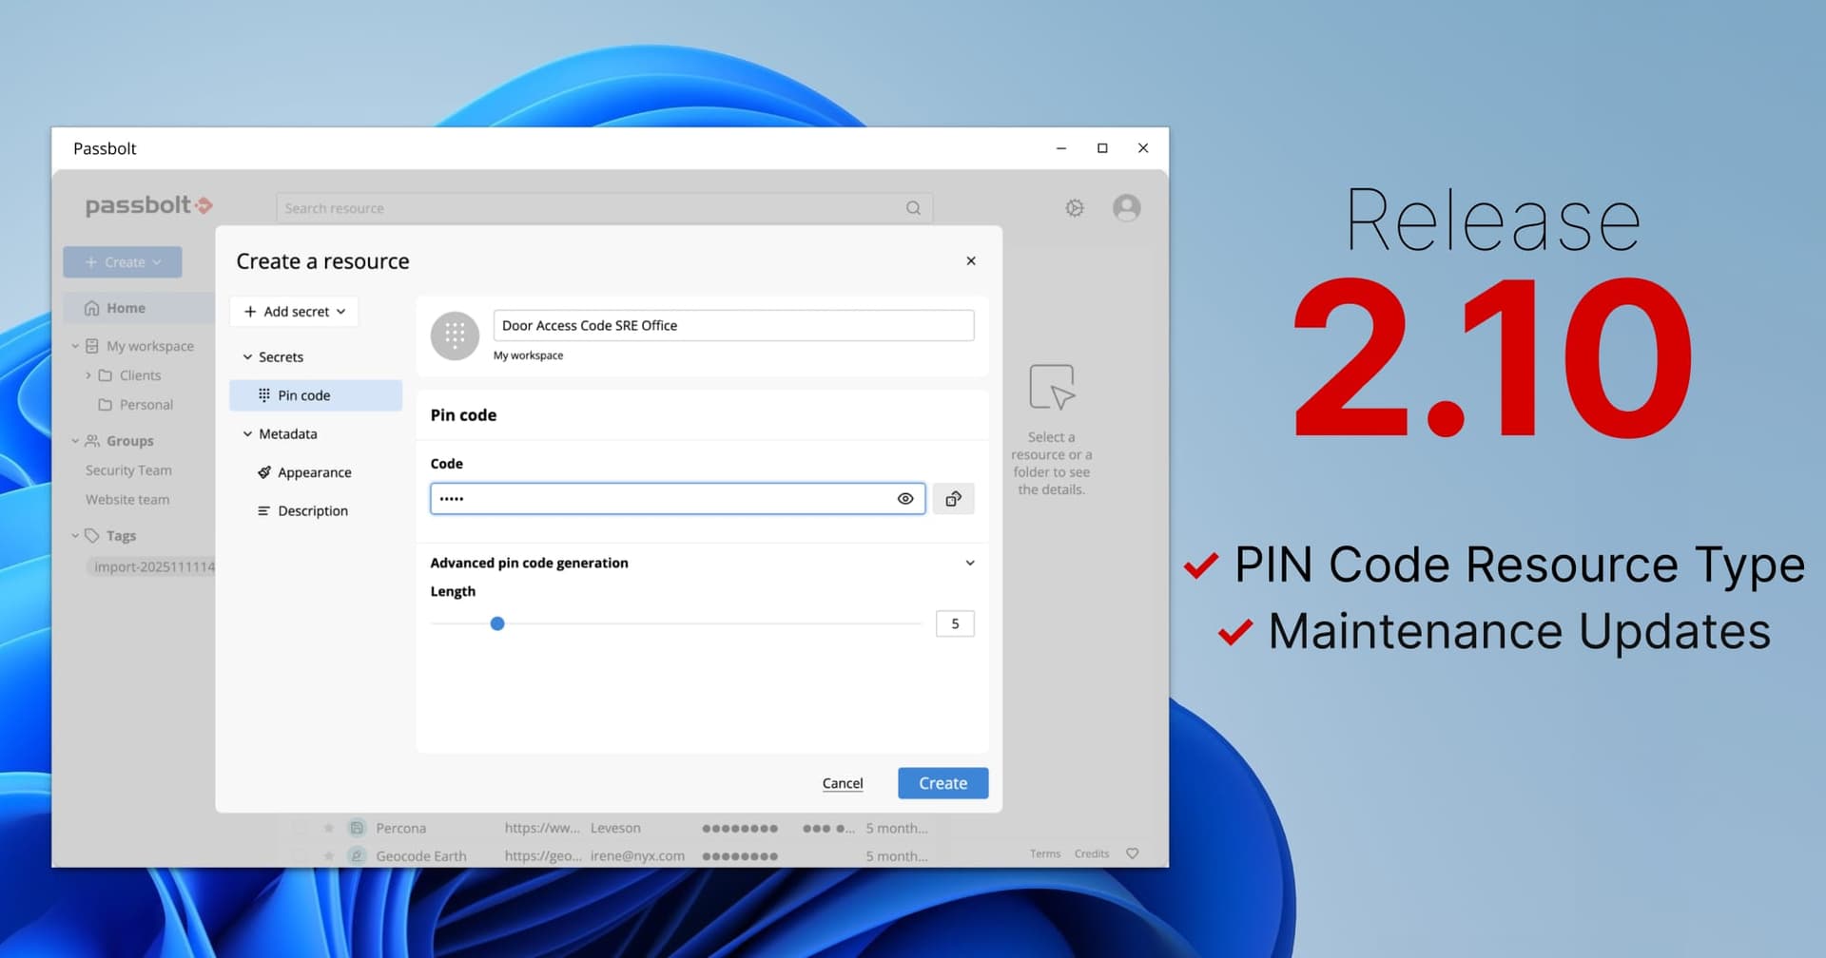Open the Add secret dropdown
This screenshot has height=958, width=1826.
295,312
